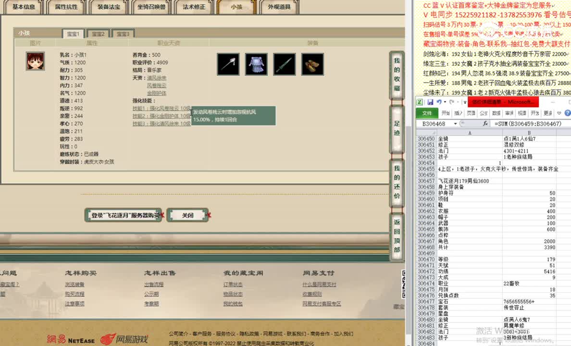The width and height of the screenshot is (571, 346).
Task: Click the blue Help question mark icon in Excel ribbon
Action: 567,113
